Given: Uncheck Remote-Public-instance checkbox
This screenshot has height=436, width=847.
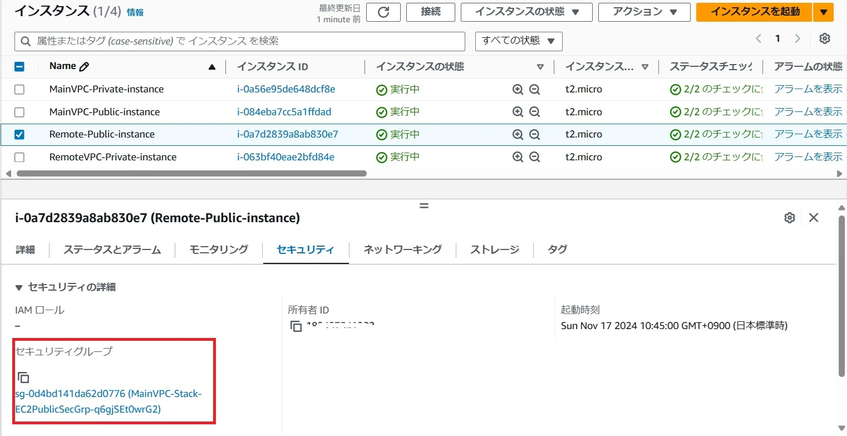Looking at the screenshot, I should (19, 134).
